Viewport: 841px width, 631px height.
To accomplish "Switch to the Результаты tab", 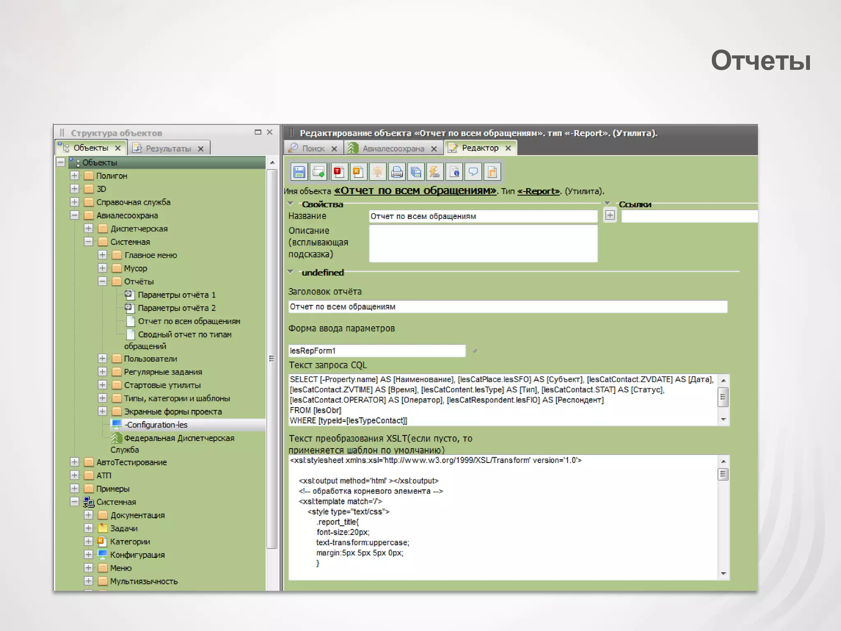I will click(168, 148).
